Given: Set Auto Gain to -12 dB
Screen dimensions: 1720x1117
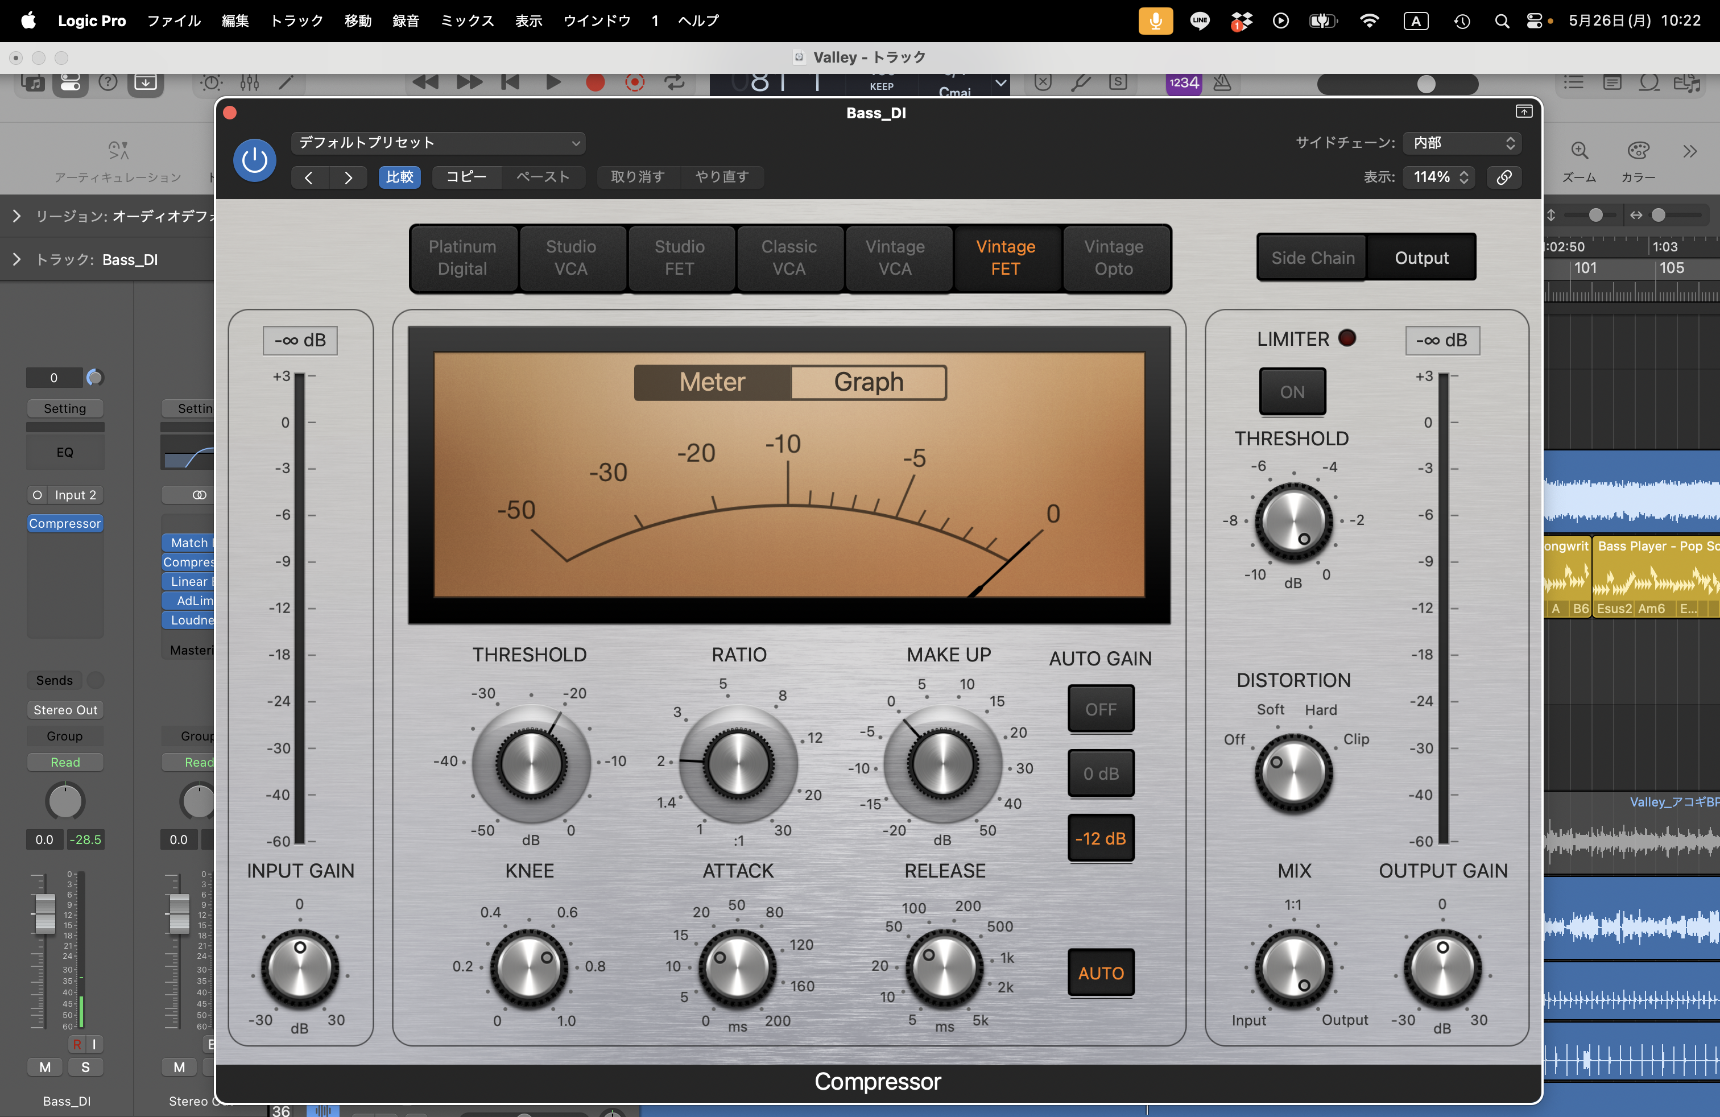Looking at the screenshot, I should [1101, 839].
